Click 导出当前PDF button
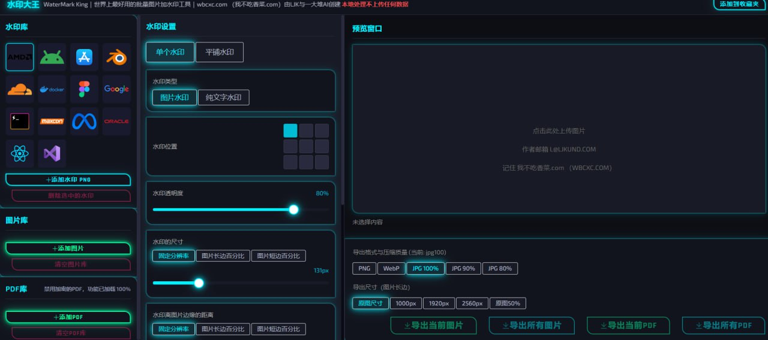 click(629, 326)
